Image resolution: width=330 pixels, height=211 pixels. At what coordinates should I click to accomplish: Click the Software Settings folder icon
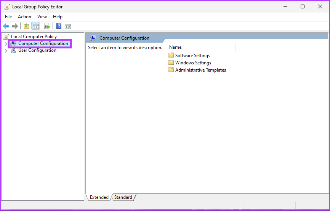(171, 55)
